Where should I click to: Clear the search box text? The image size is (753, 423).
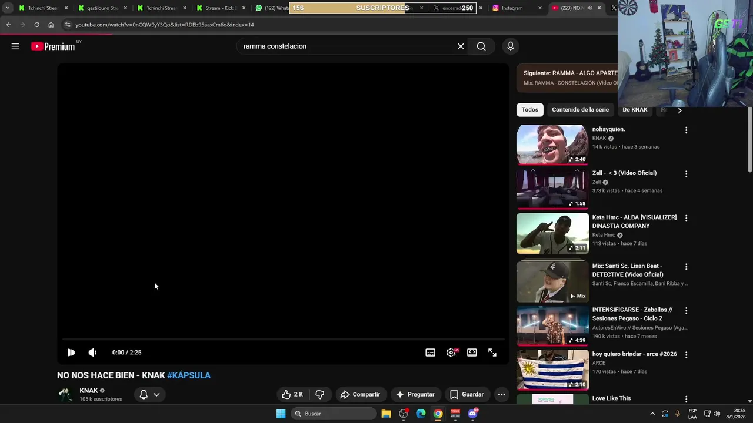(x=461, y=46)
